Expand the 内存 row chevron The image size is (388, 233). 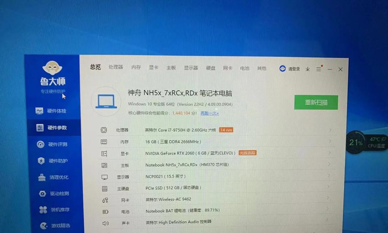click(x=330, y=141)
